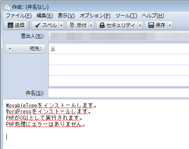Screen dimensions: 189x149
Task: Expand the 保存 dropdown arrow
Action: (x=170, y=25)
